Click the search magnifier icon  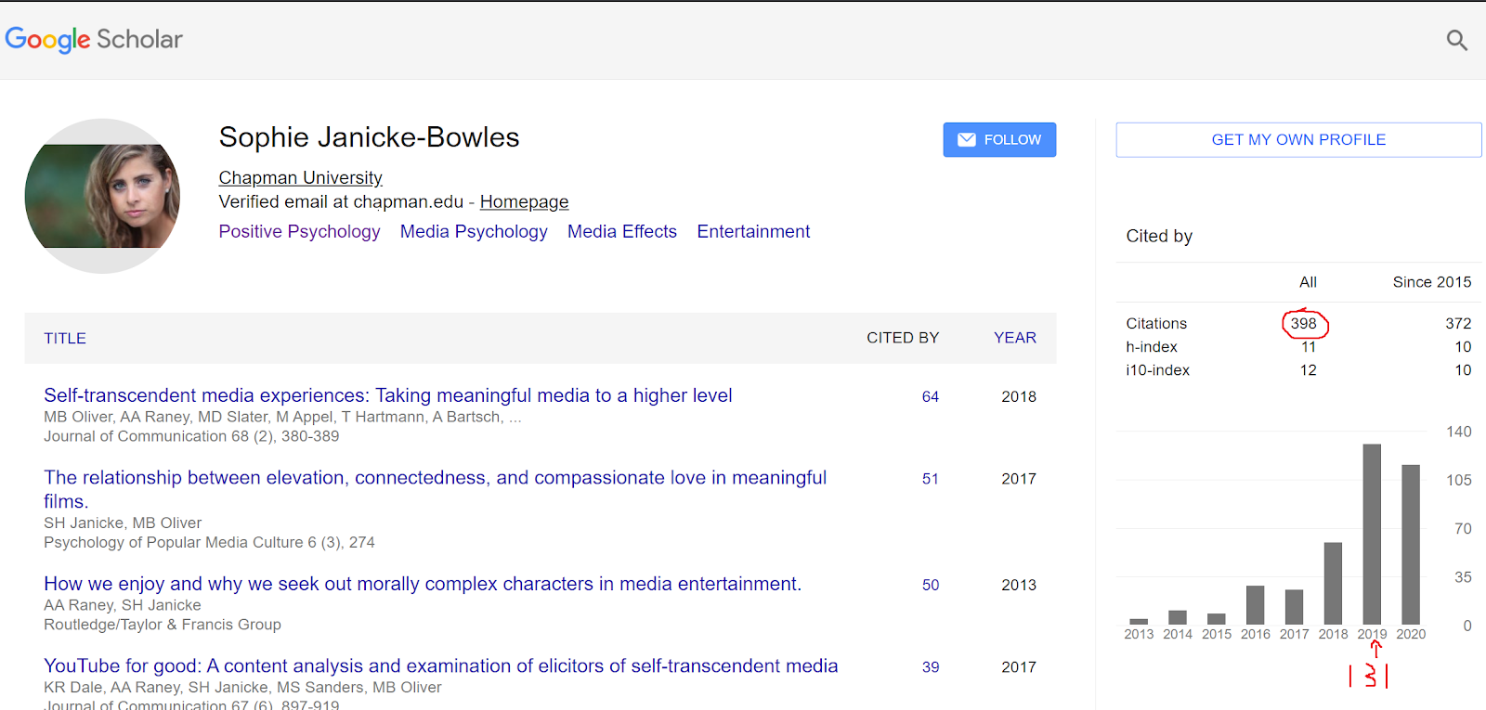coord(1456,40)
